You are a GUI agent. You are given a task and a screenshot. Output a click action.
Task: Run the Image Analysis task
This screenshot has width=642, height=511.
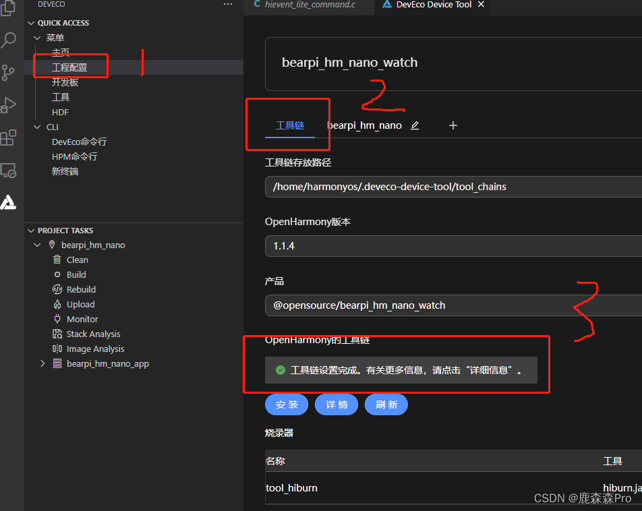pos(95,349)
